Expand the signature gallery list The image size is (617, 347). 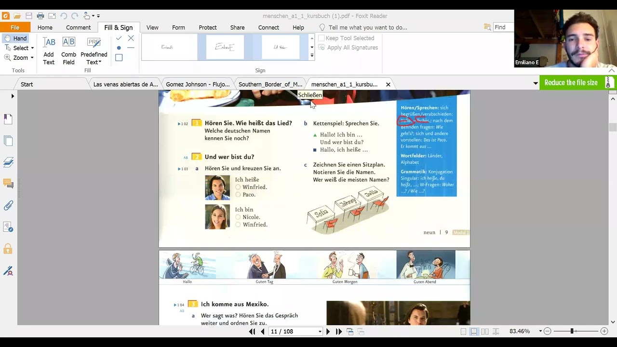(312, 56)
